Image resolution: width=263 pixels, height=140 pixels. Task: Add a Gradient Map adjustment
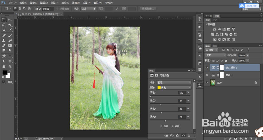233,40
